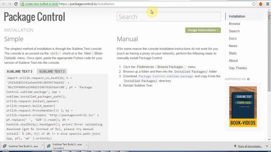Open Docs in the side navigation
The height and width of the screenshot is (152, 271).
point(232,38)
